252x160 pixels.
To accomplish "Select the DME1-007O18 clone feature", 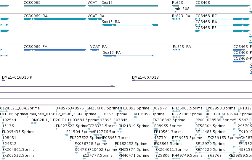I will coord(192,80).
